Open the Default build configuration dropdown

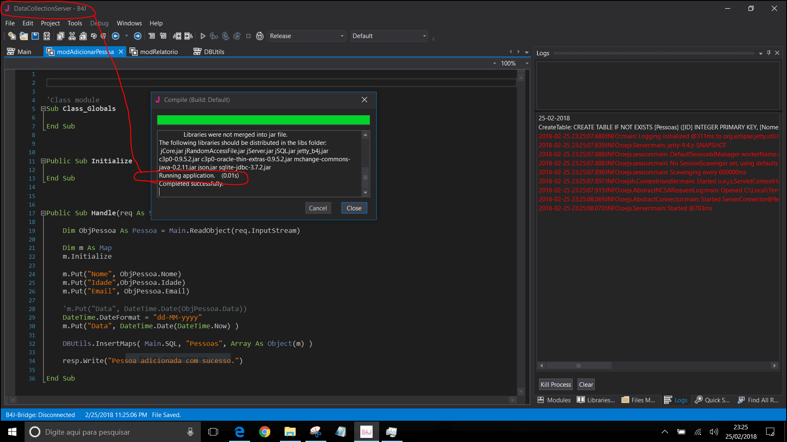pyautogui.click(x=424, y=36)
